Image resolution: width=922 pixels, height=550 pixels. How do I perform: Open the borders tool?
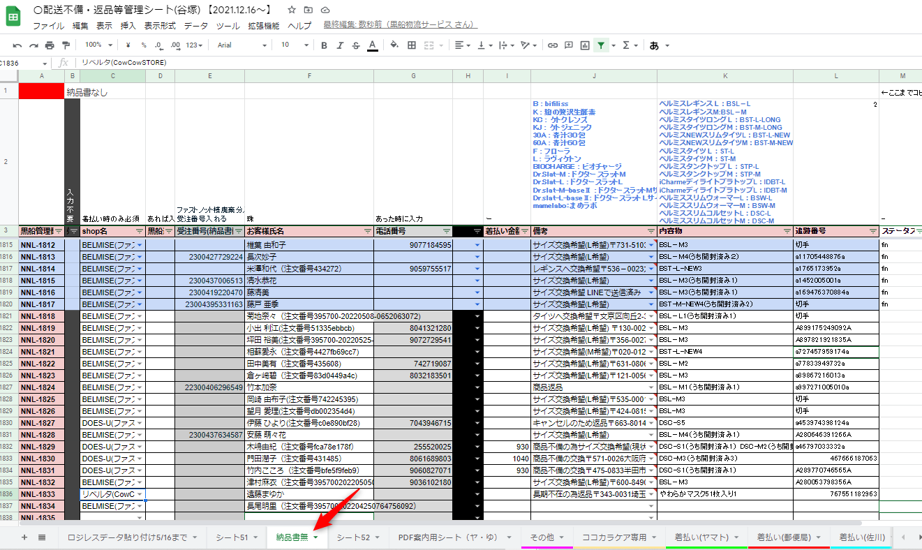coord(412,45)
